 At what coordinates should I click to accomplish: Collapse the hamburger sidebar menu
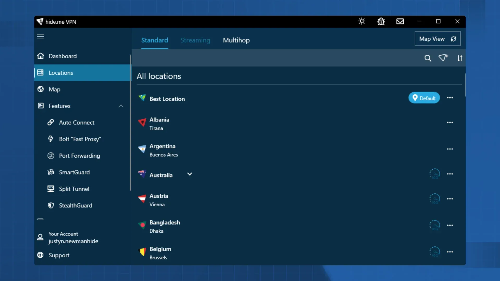click(x=40, y=36)
